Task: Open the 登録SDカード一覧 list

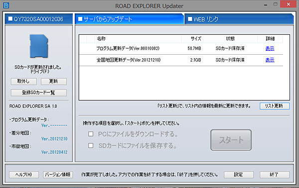Action: [39, 93]
